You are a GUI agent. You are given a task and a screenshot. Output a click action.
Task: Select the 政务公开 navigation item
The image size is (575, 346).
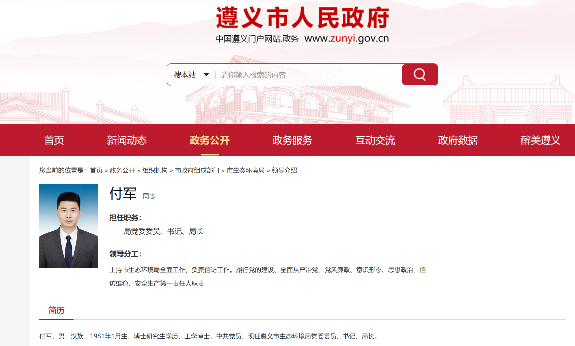pos(209,140)
